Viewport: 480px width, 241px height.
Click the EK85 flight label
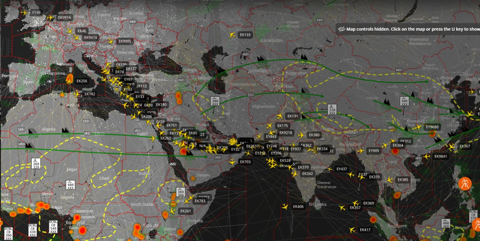point(193,133)
